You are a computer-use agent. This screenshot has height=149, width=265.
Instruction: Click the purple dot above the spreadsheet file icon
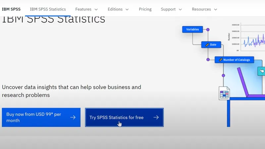click(x=223, y=75)
